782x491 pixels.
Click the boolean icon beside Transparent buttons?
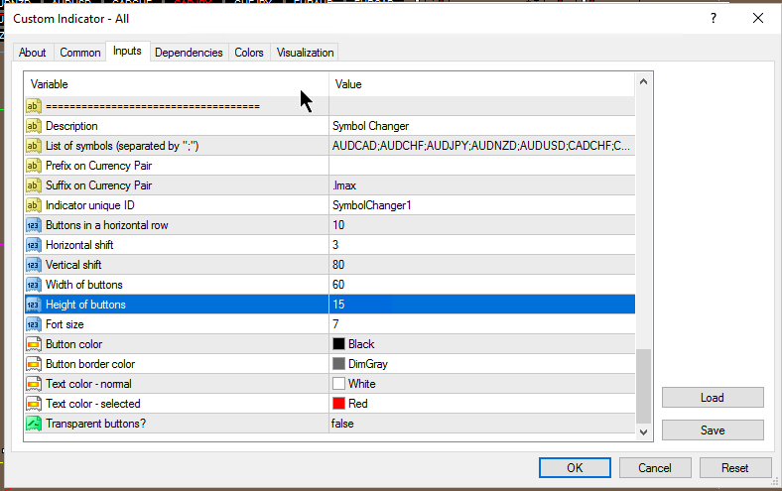(34, 424)
